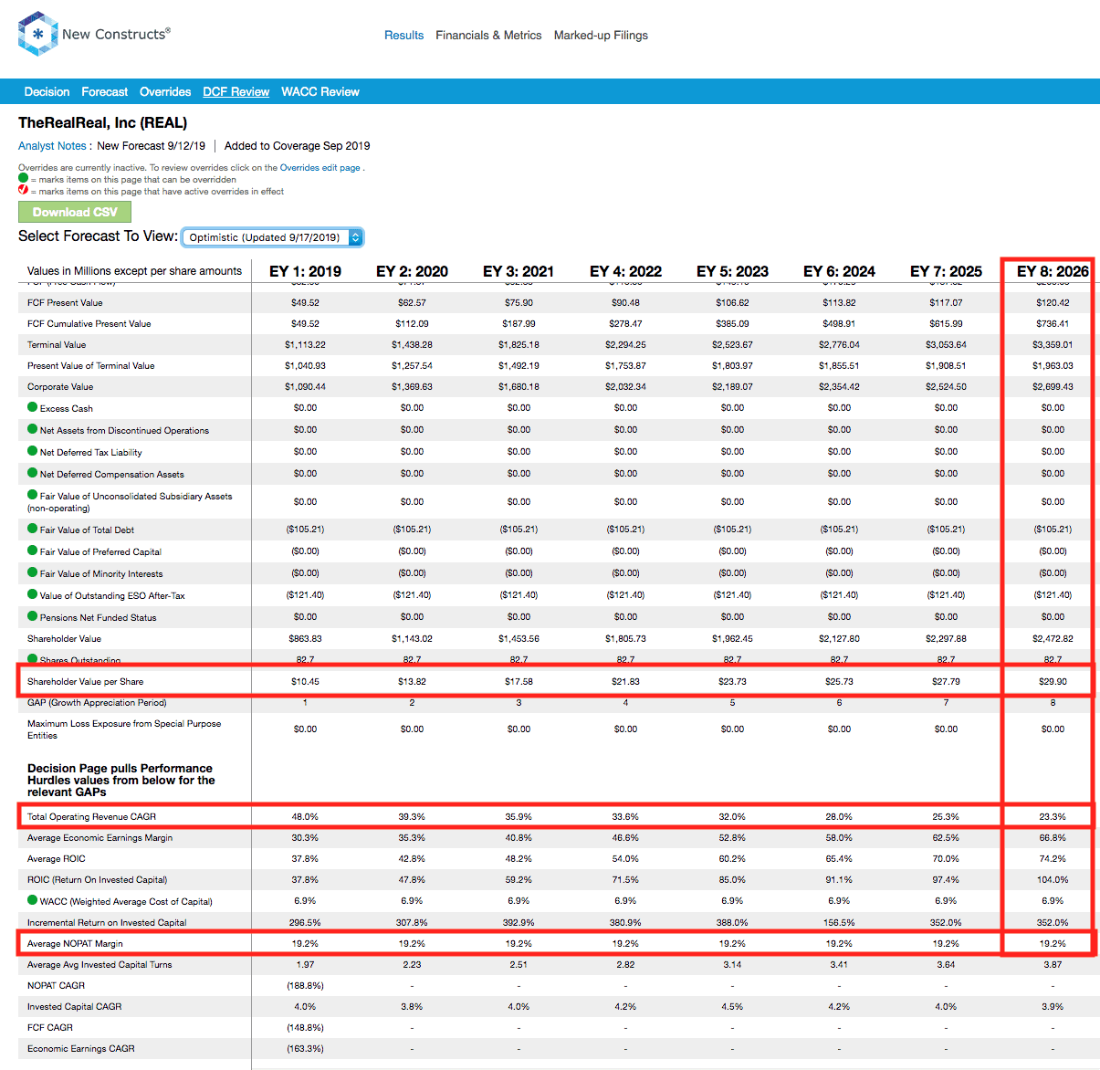Click the 296.5% incremental return cell
Image resolution: width=1100 pixels, height=1070 pixels.
305,923
